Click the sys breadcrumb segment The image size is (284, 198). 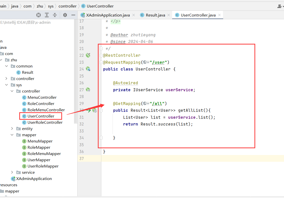point(51,6)
